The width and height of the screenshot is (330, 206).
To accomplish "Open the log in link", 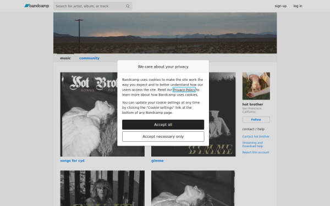I will [298, 6].
